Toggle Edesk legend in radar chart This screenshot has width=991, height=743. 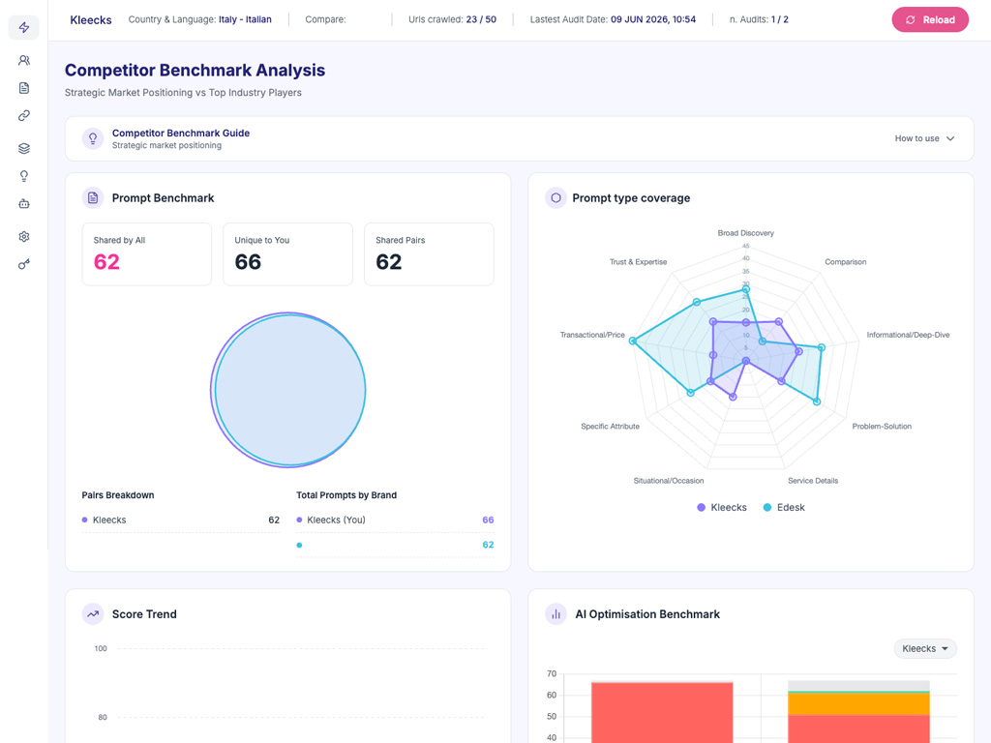[784, 507]
